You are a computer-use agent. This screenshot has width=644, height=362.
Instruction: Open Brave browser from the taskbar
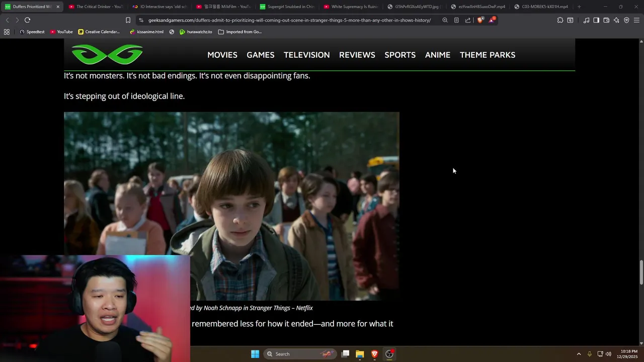point(374,354)
